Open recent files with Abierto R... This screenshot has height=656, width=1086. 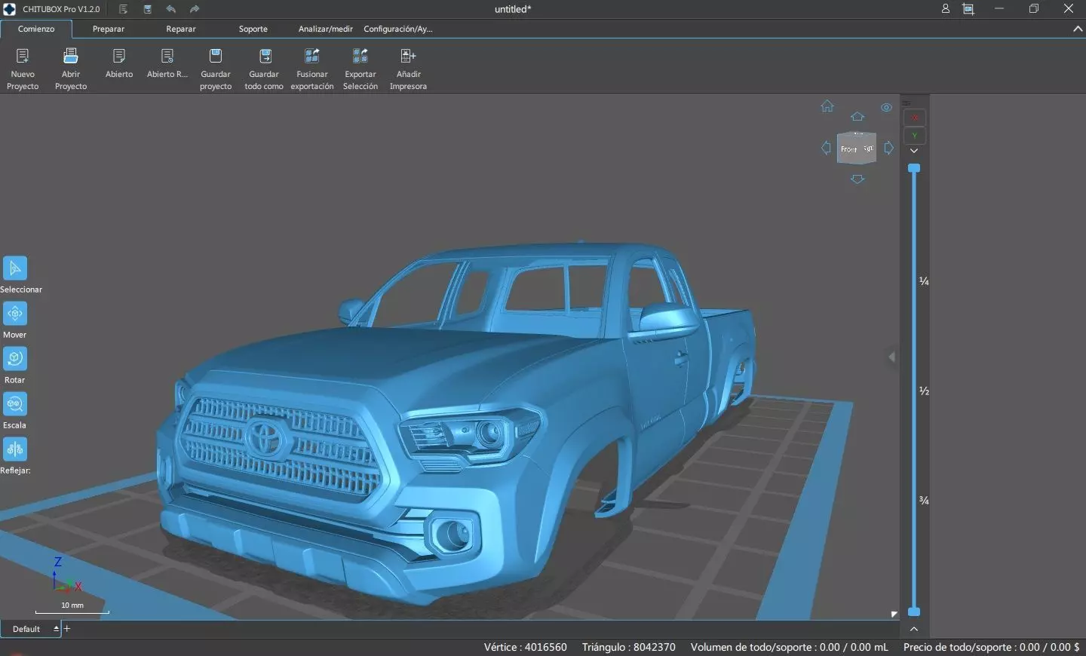point(167,63)
